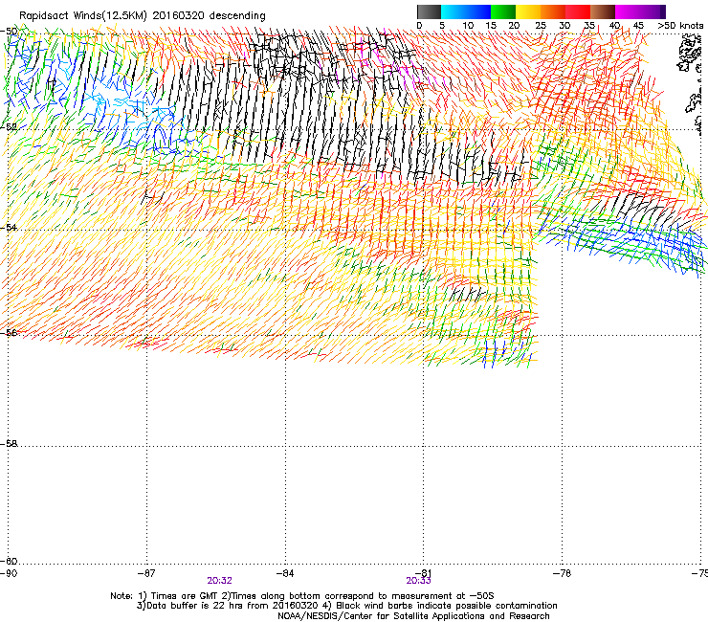This screenshot has width=708, height=622.
Task: Click latitude label -54
Action: (9, 227)
